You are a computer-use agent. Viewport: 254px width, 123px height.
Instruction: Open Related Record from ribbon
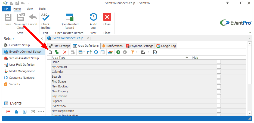tap(69, 21)
